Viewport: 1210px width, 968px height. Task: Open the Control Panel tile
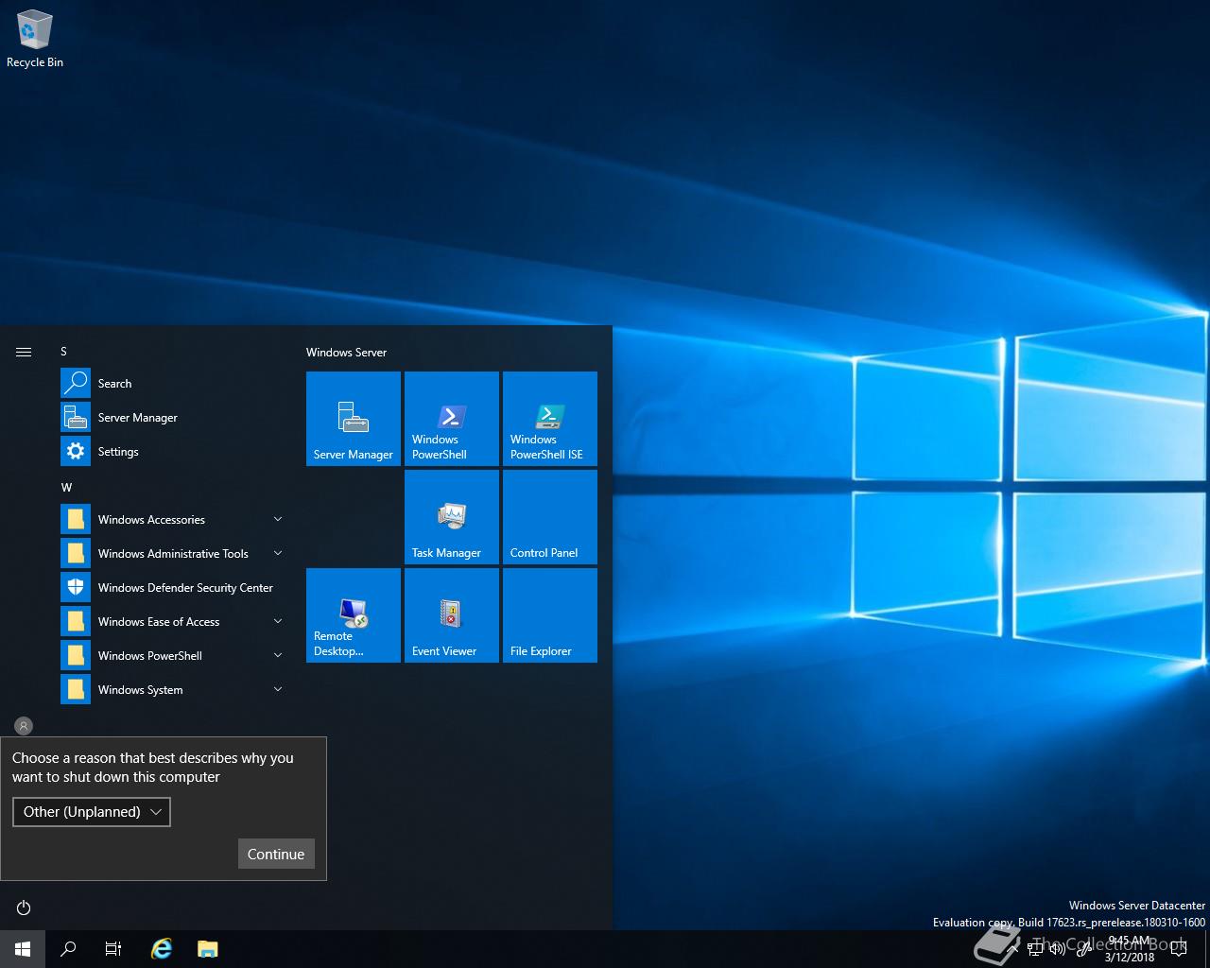(x=550, y=517)
